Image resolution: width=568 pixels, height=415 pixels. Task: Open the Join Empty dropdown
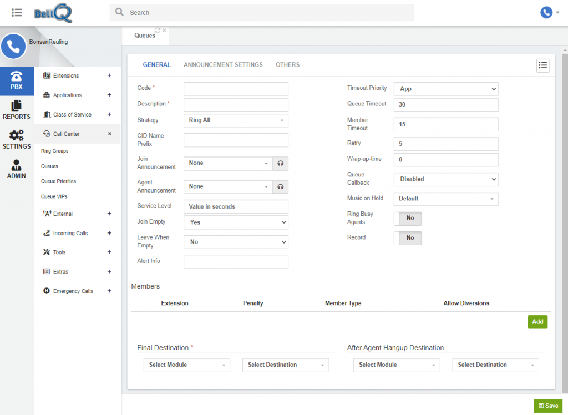(x=236, y=222)
